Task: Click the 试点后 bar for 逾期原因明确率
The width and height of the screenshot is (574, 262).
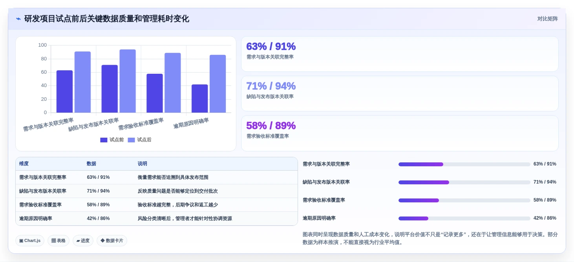Action: point(218,84)
